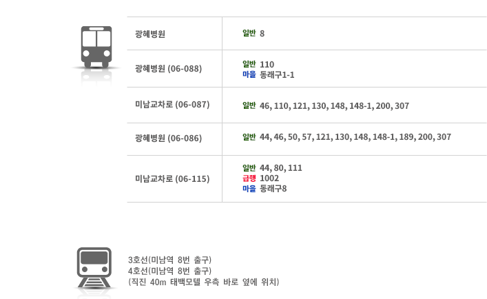487x299 pixels.
Task: Click express bus number 1002
Action: click(x=269, y=178)
